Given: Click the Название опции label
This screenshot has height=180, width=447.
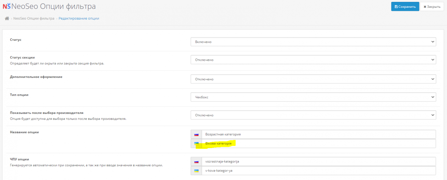Looking at the screenshot, I should pos(24,132).
